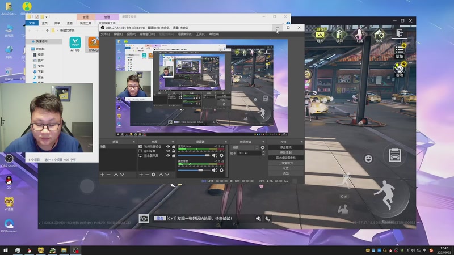Open OBS 视图(V) menu

131,34
